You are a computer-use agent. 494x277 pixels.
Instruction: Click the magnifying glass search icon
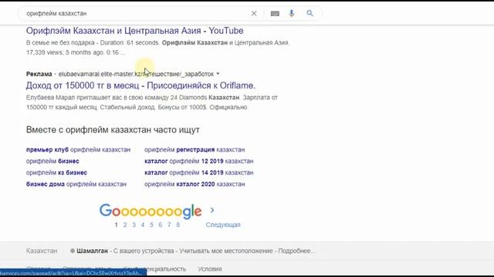pyautogui.click(x=310, y=13)
